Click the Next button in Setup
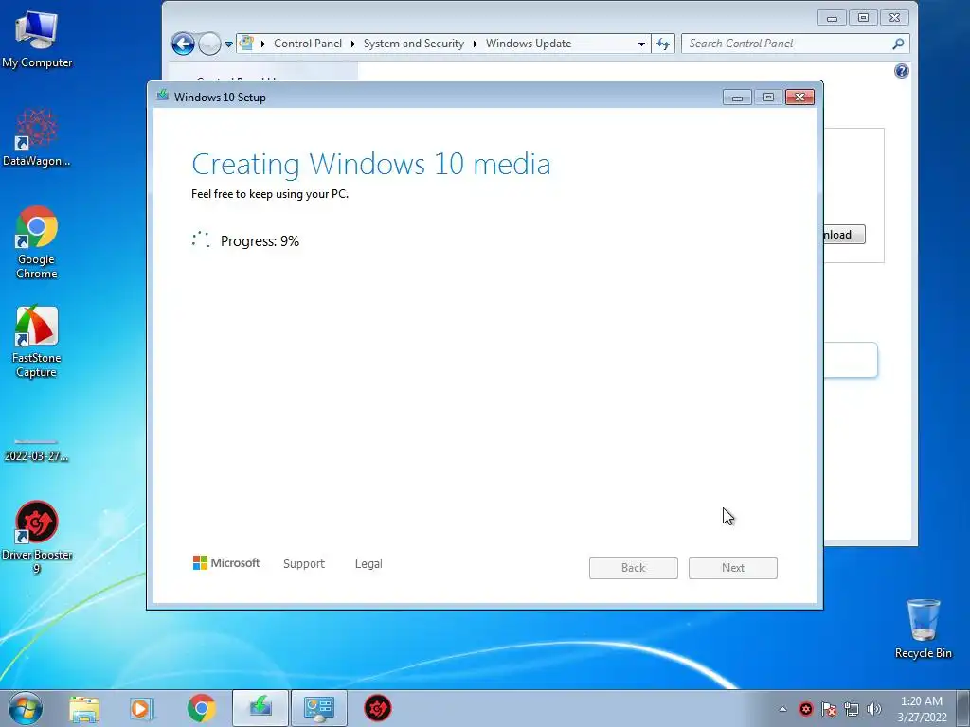 [x=732, y=568]
